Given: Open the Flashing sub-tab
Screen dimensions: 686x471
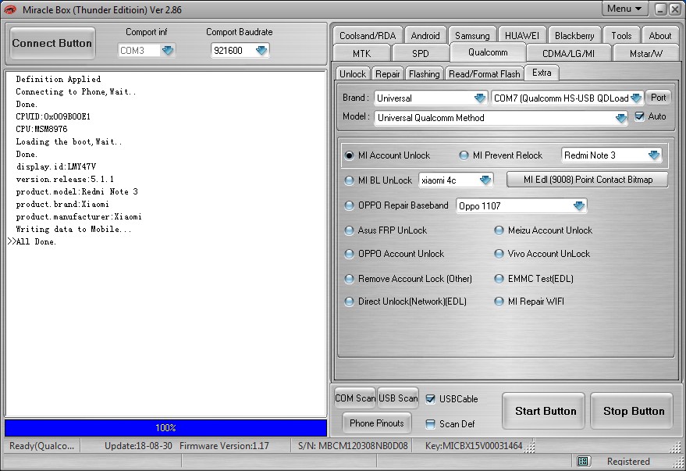Looking at the screenshot, I should (424, 74).
